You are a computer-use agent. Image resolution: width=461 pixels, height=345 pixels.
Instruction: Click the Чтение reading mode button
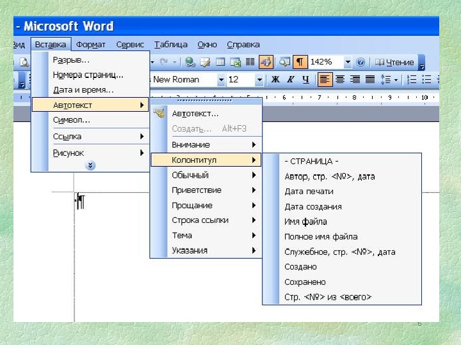395,62
